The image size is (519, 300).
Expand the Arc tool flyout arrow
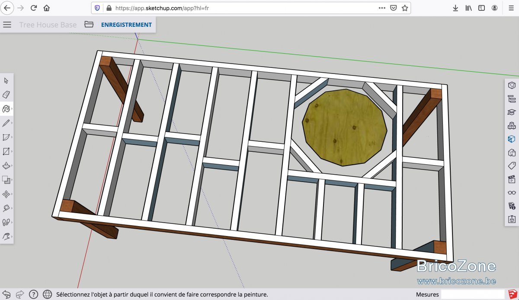(x=12, y=137)
